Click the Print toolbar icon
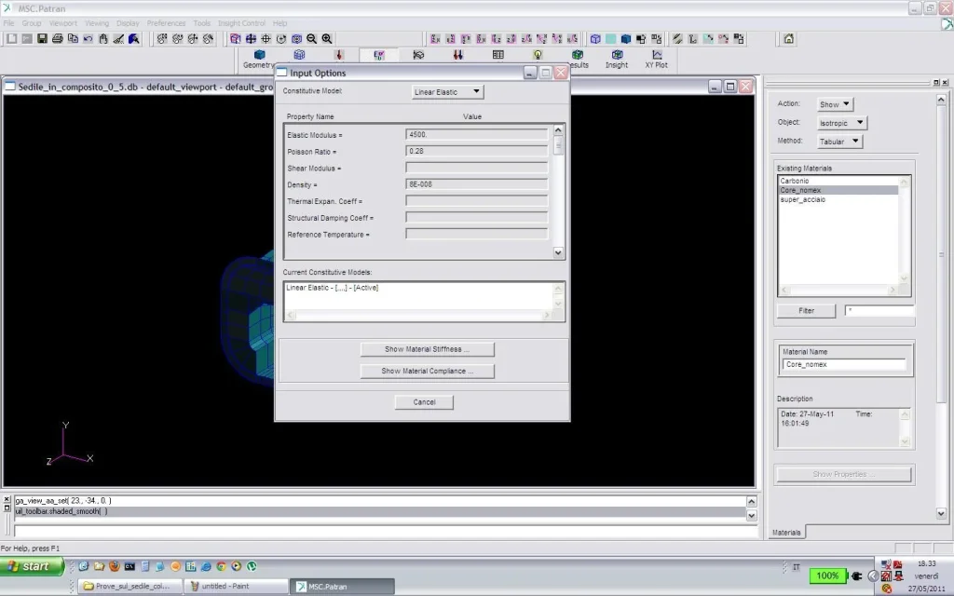Image resolution: width=954 pixels, height=596 pixels. tap(57, 39)
